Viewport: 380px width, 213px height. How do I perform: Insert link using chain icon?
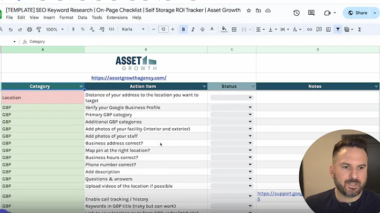point(309,30)
